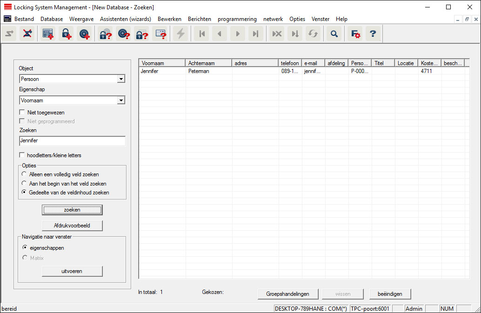Screen dimensions: 481x313
Task: Select 'Alleen een volledig veld zoeken' option
Action: point(25,174)
